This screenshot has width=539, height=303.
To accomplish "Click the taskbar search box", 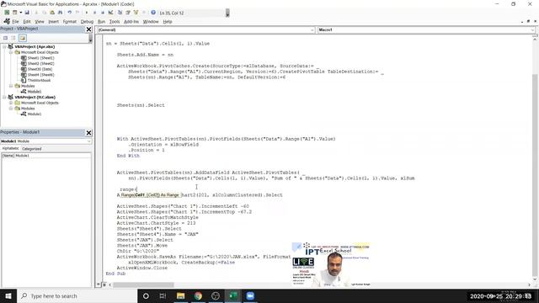I will click(x=77, y=295).
